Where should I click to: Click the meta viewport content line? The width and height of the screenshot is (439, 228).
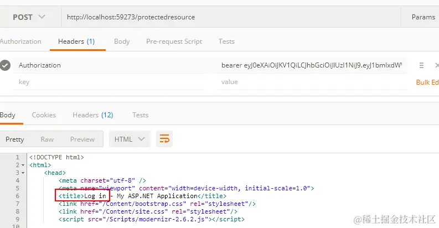(x=186, y=188)
